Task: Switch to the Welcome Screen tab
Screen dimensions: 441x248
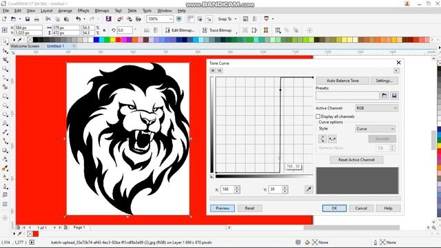Action: point(25,46)
